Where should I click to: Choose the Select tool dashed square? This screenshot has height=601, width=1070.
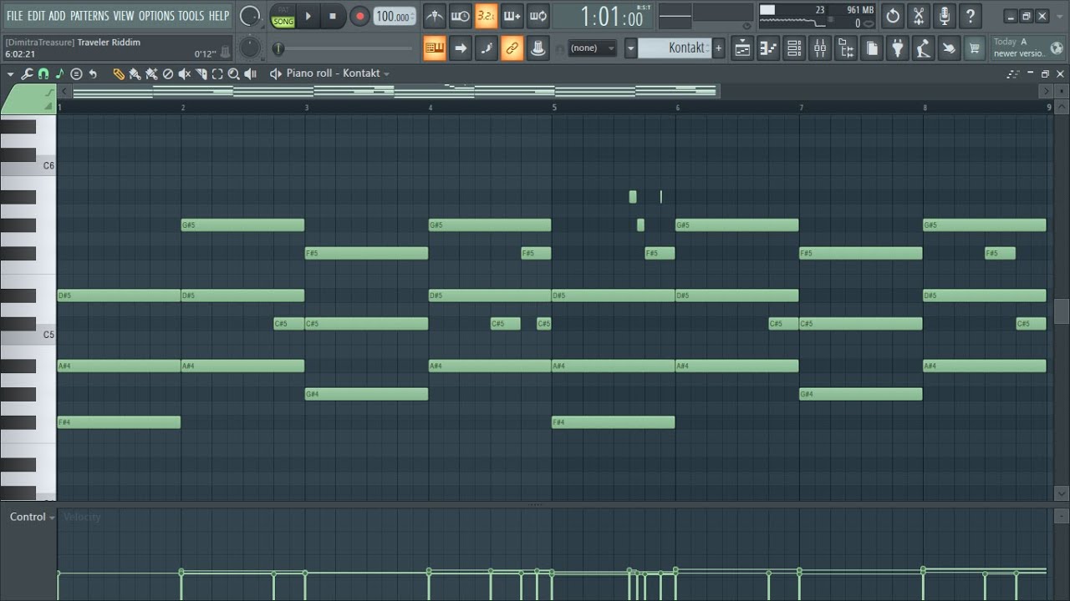click(217, 73)
